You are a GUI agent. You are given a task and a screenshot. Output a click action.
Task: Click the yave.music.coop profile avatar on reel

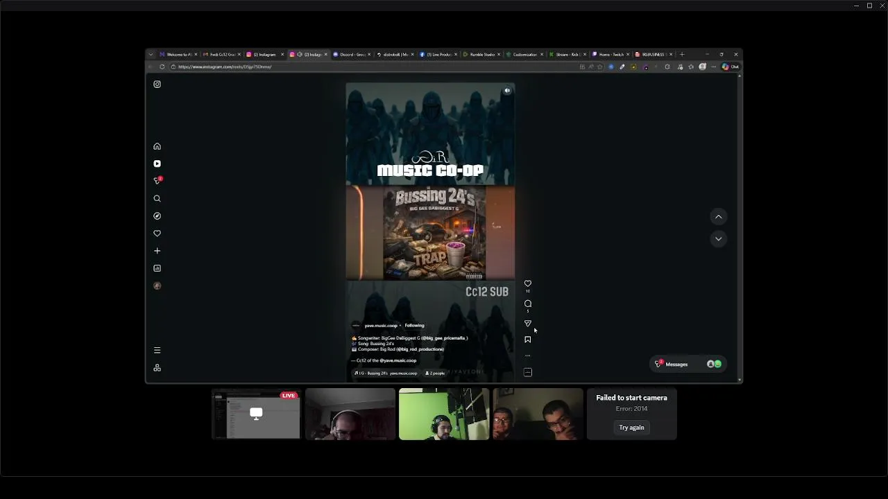[356, 326]
